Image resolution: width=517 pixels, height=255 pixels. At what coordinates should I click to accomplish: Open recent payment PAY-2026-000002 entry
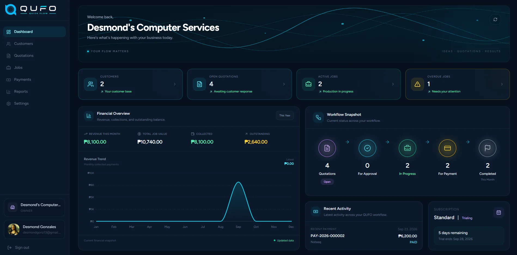(x=364, y=236)
